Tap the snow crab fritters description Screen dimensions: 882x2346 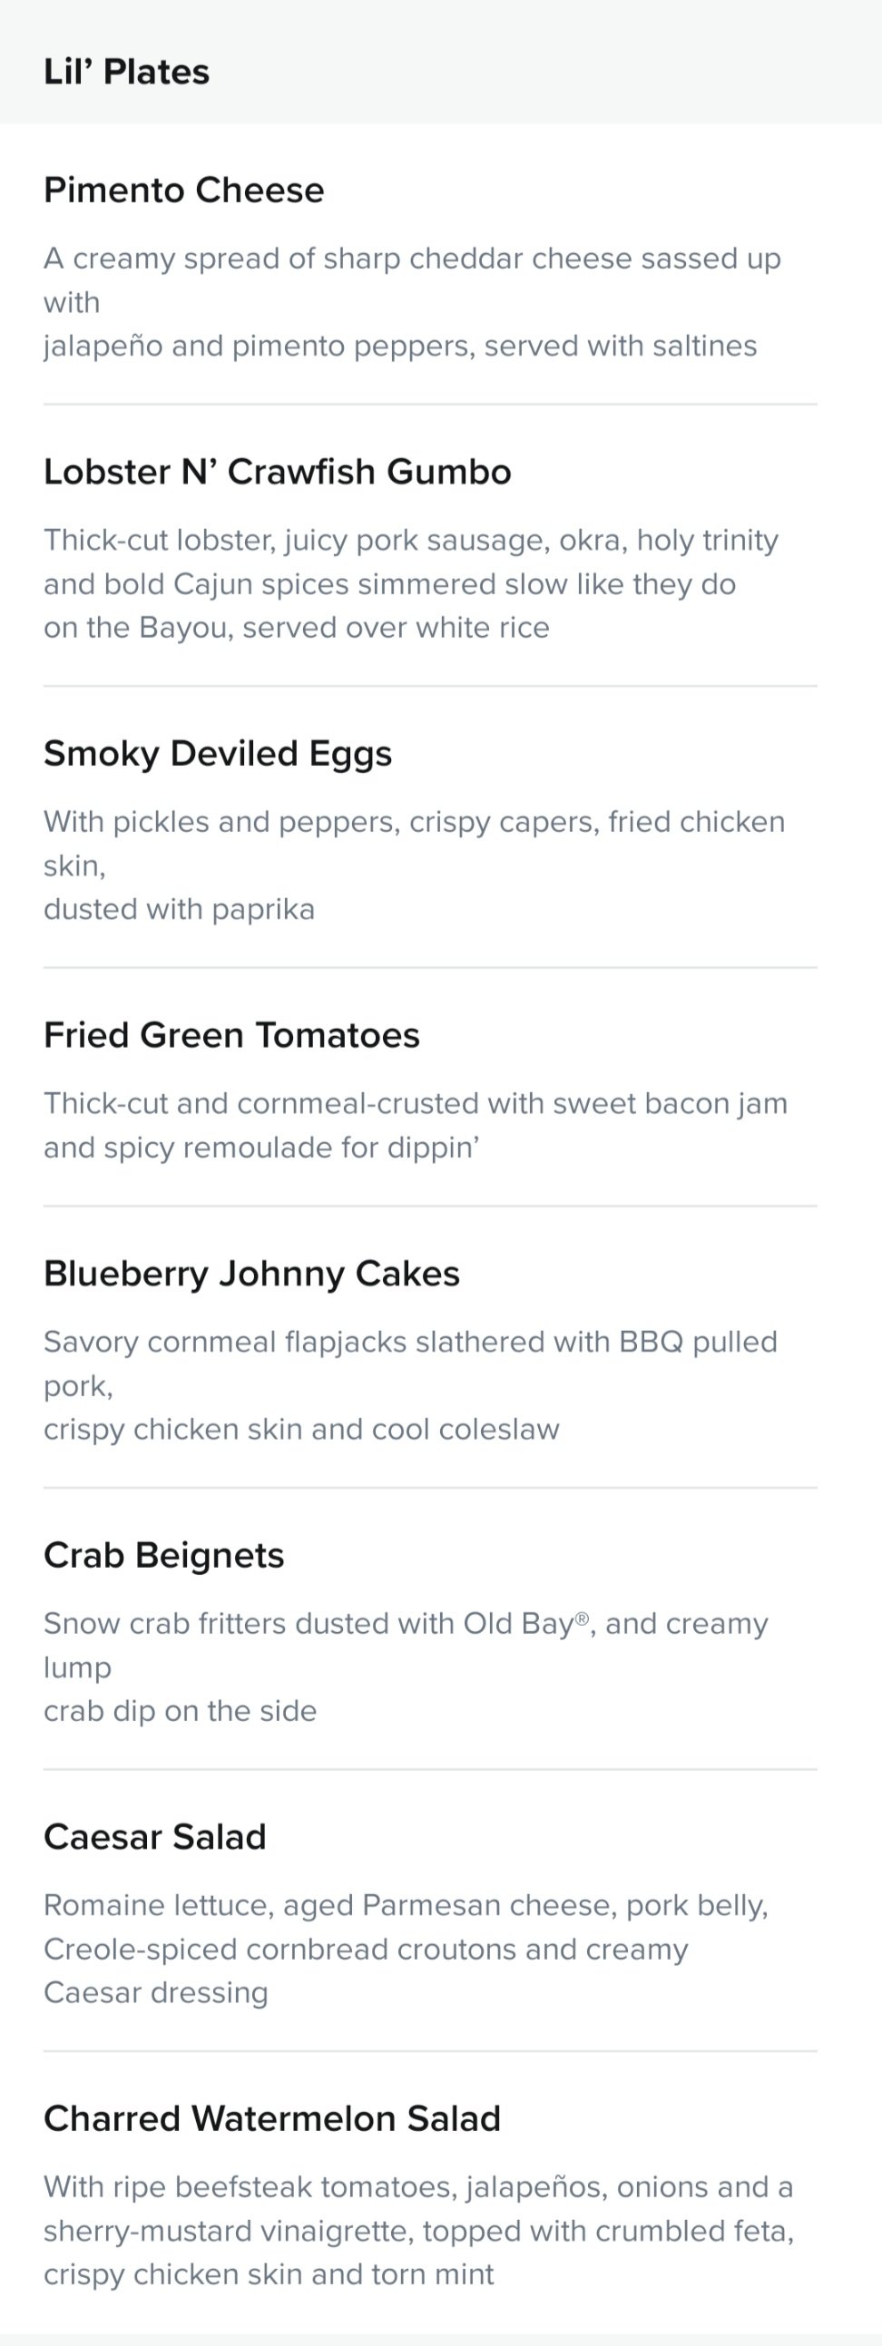pos(407,1667)
